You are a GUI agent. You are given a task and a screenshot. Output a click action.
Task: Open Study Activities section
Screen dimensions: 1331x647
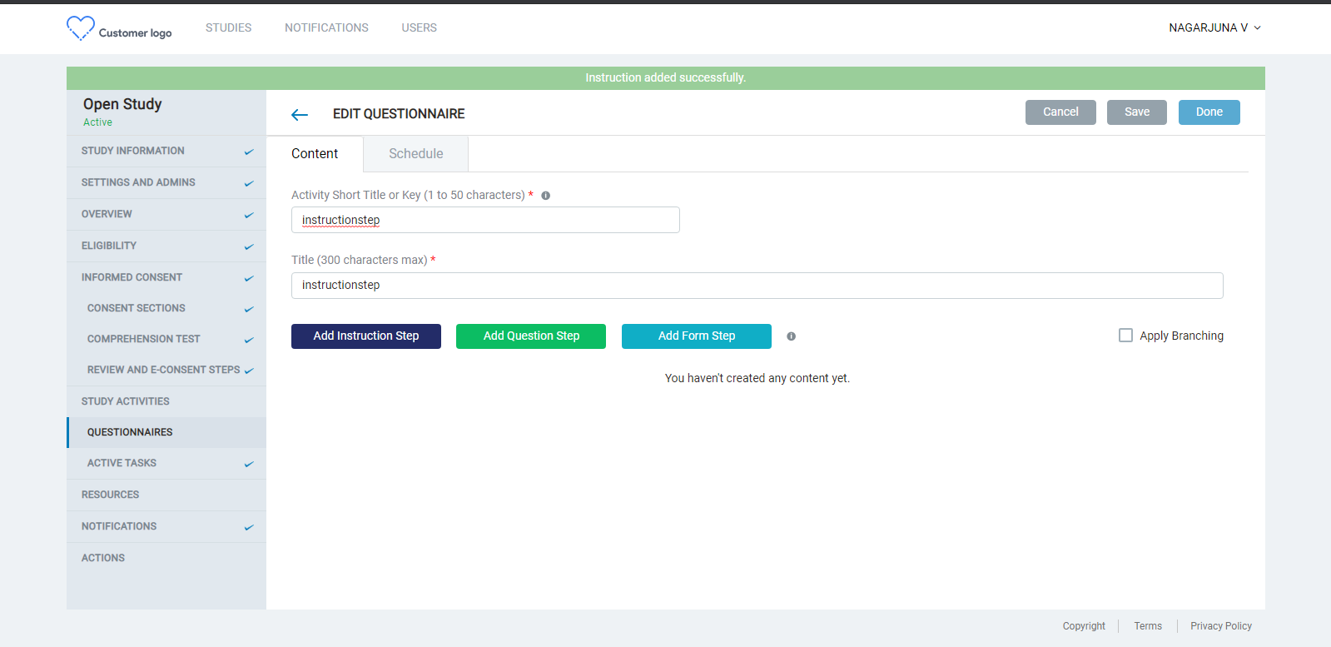[166, 402]
